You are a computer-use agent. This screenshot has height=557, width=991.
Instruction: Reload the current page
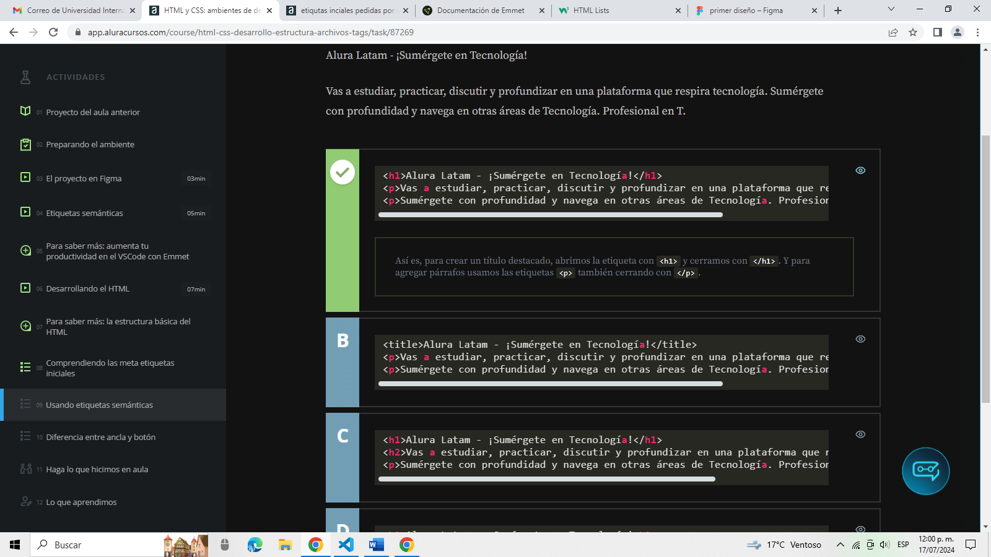53,32
